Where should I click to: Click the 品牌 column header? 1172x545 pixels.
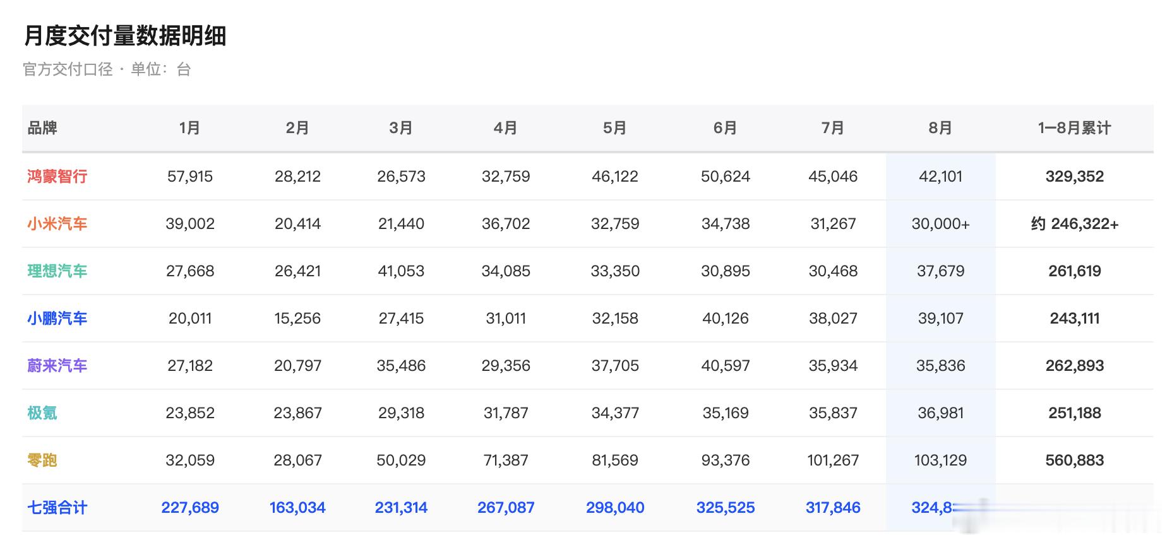pos(42,128)
